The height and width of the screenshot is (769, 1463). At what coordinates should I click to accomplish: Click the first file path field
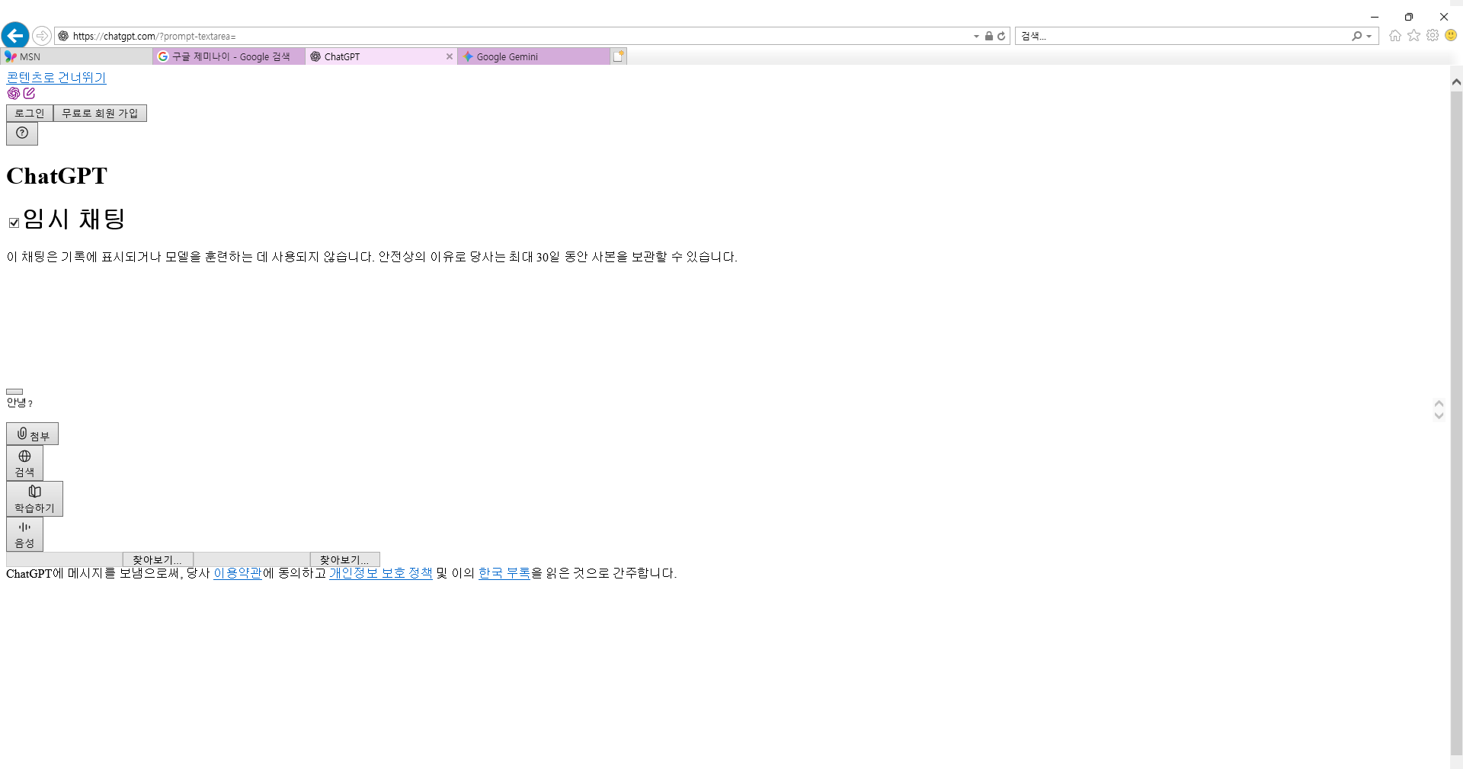click(x=64, y=559)
